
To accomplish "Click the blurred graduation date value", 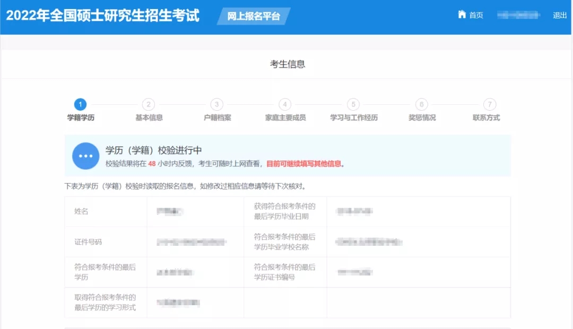I will [354, 211].
